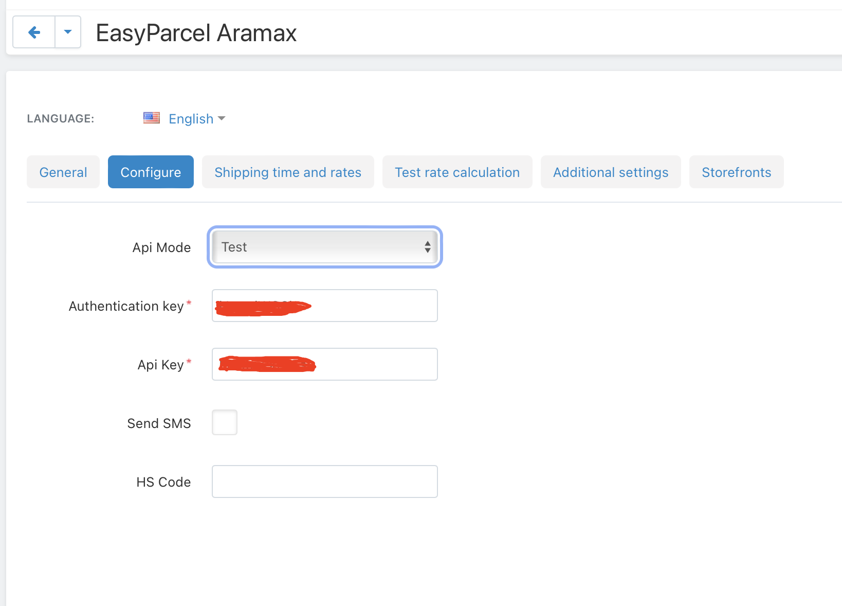Click the HS Code input box
The height and width of the screenshot is (606, 842).
[x=324, y=481]
